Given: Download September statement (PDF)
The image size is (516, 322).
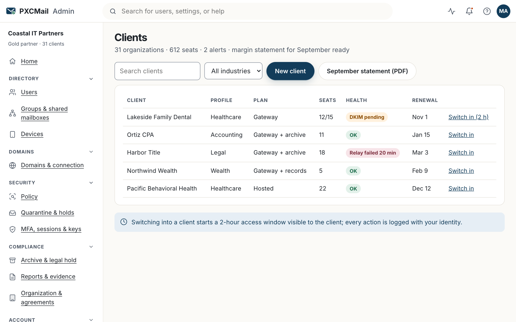Looking at the screenshot, I should pos(367,71).
